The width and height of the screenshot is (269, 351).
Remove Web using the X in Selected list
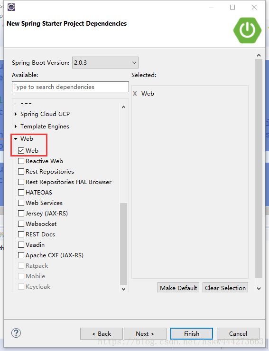click(135, 94)
